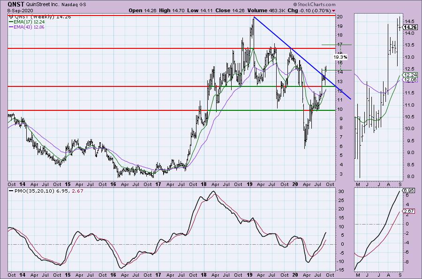The width and height of the screenshot is (422, 279).
Task: Click the -8 label on the zoom PMO axis
Action: [407, 262]
